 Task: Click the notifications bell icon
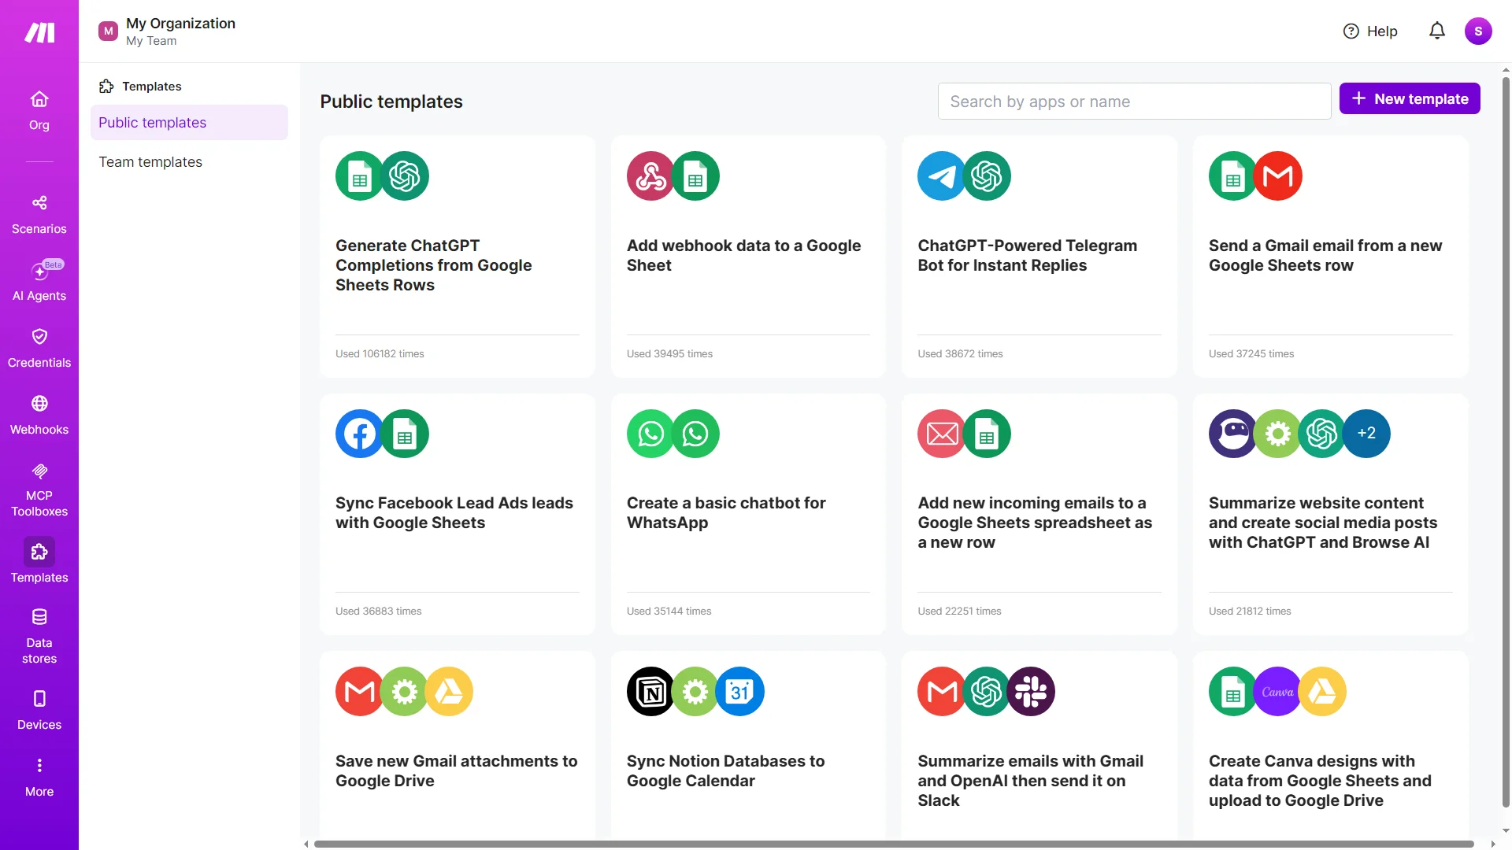pos(1436,31)
